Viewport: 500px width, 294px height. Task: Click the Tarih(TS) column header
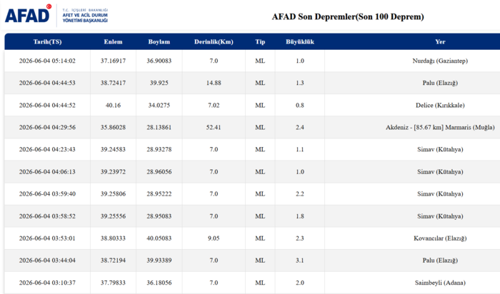[48, 41]
